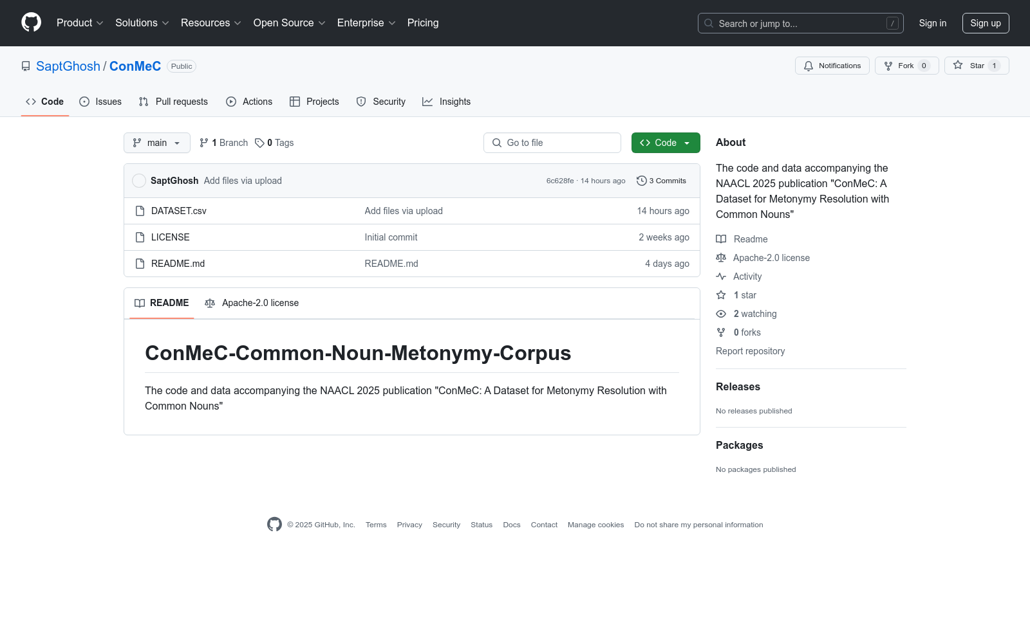Click Report repository
Screen dimensions: 1030x643
tap(750, 351)
